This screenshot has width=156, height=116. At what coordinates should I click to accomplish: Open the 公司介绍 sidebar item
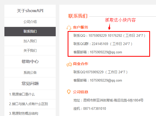pyautogui.click(x=30, y=22)
